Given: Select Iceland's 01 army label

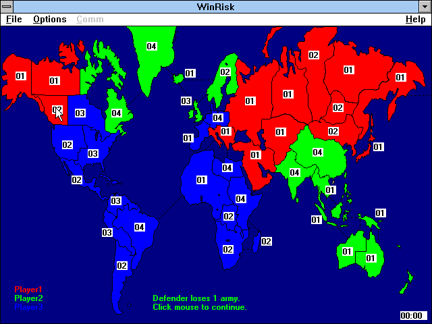Looking at the screenshot, I should (190, 74).
